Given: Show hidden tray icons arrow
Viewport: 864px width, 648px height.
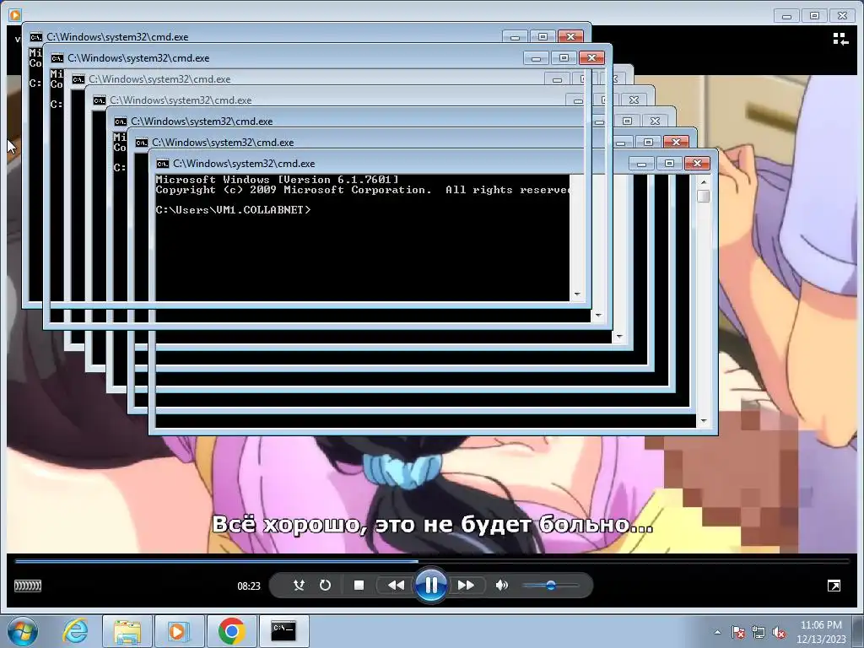Looking at the screenshot, I should [717, 633].
